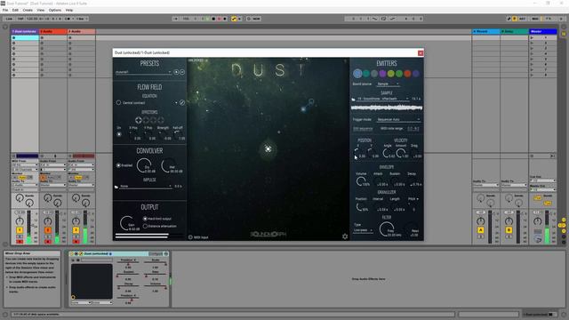Click the sample waveform display
The width and height of the screenshot is (569, 320).
point(387,108)
